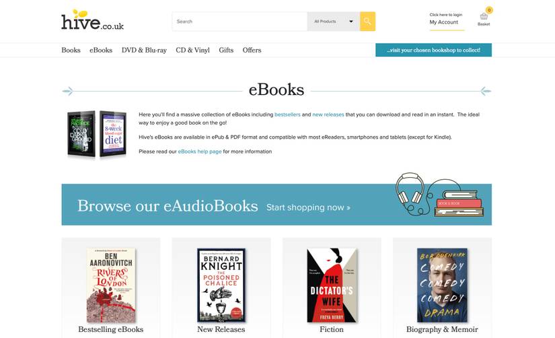The image size is (555, 338).
Task: Follow the bestsellers link in the description
Action: 287,114
